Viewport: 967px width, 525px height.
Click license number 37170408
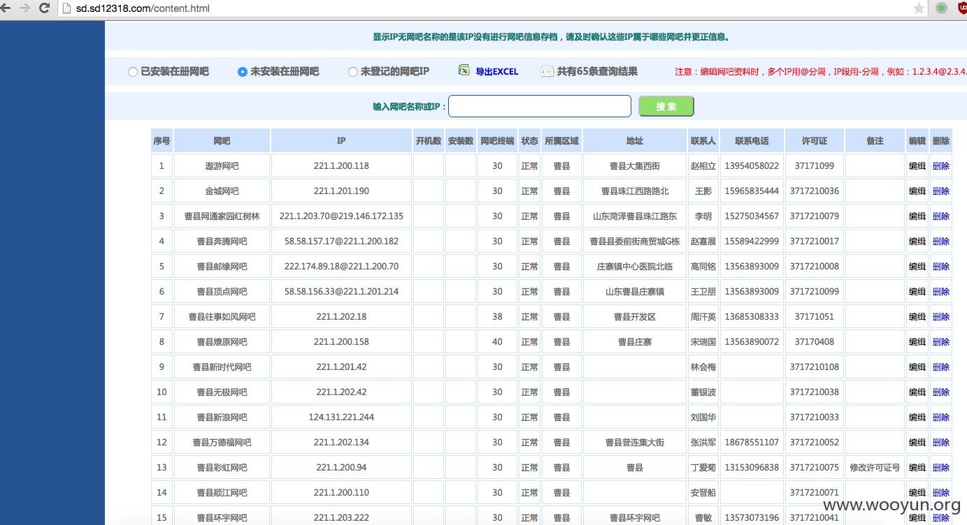pos(815,342)
